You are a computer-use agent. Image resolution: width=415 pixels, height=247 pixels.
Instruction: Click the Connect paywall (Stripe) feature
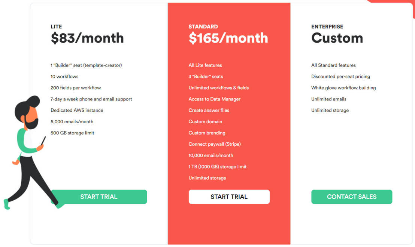coord(215,144)
